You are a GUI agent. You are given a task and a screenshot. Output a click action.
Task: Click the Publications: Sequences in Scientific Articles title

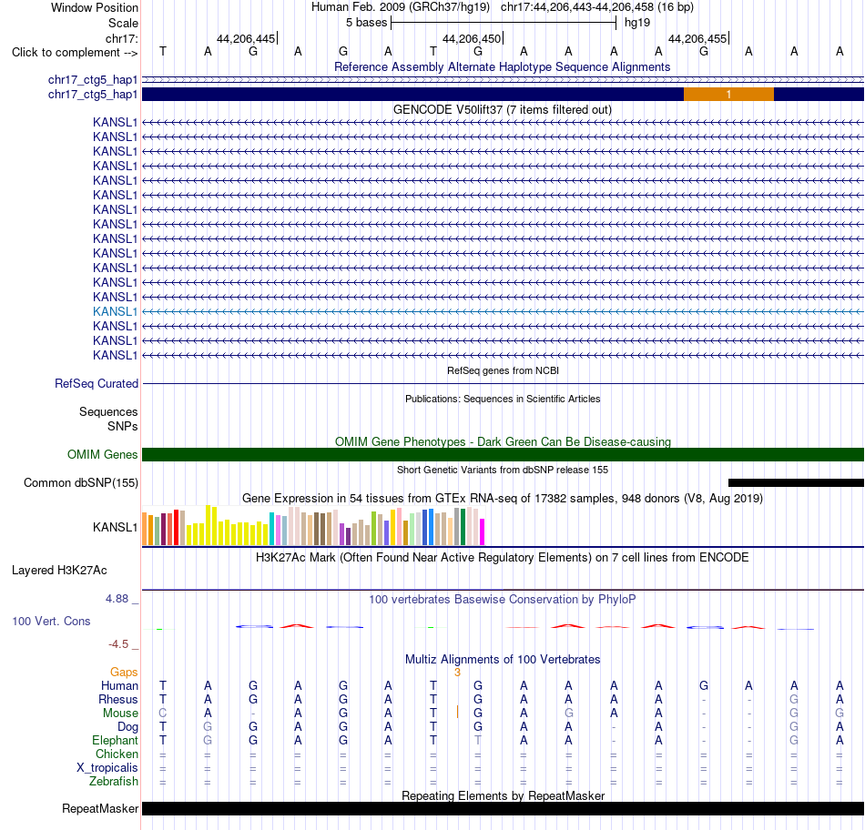(503, 399)
